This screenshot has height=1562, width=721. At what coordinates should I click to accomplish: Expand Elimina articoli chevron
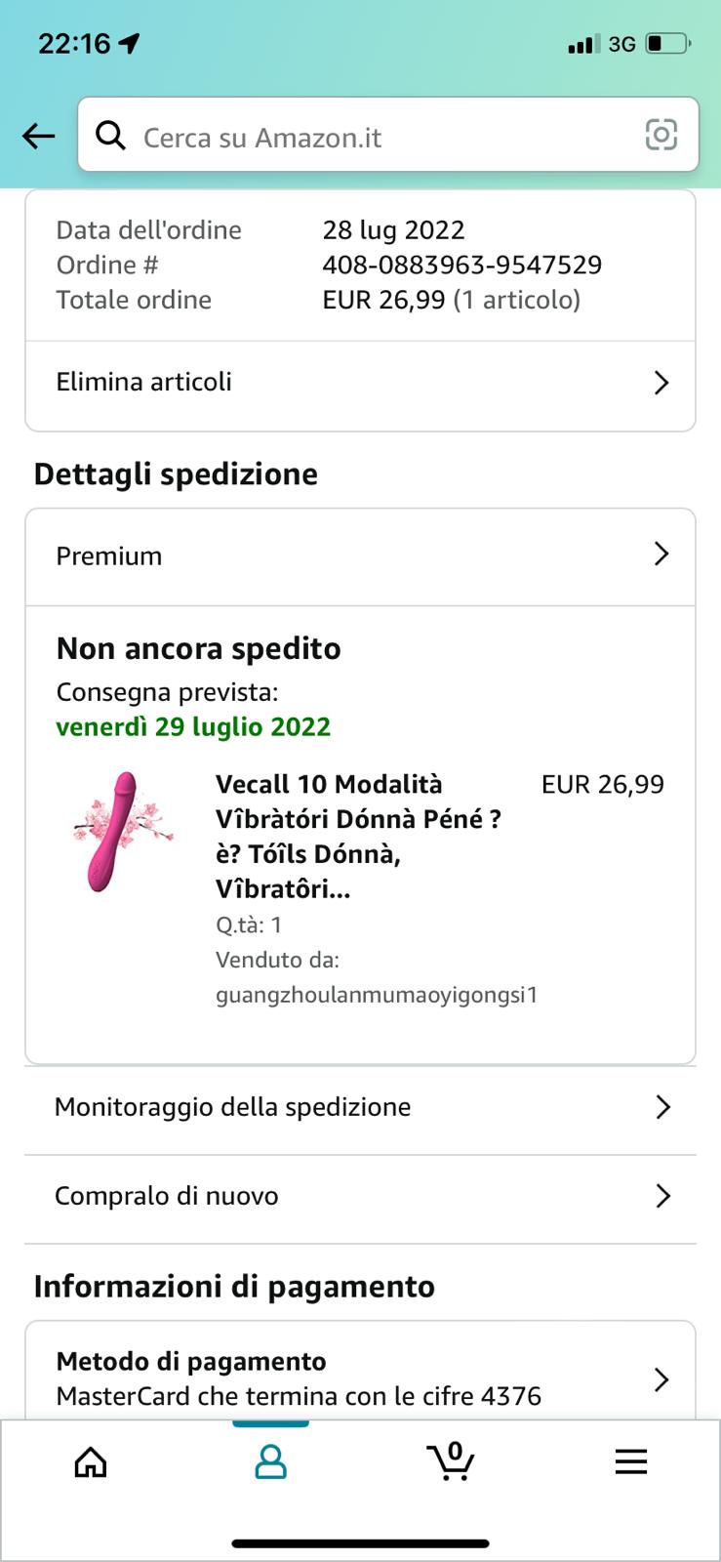(x=661, y=382)
